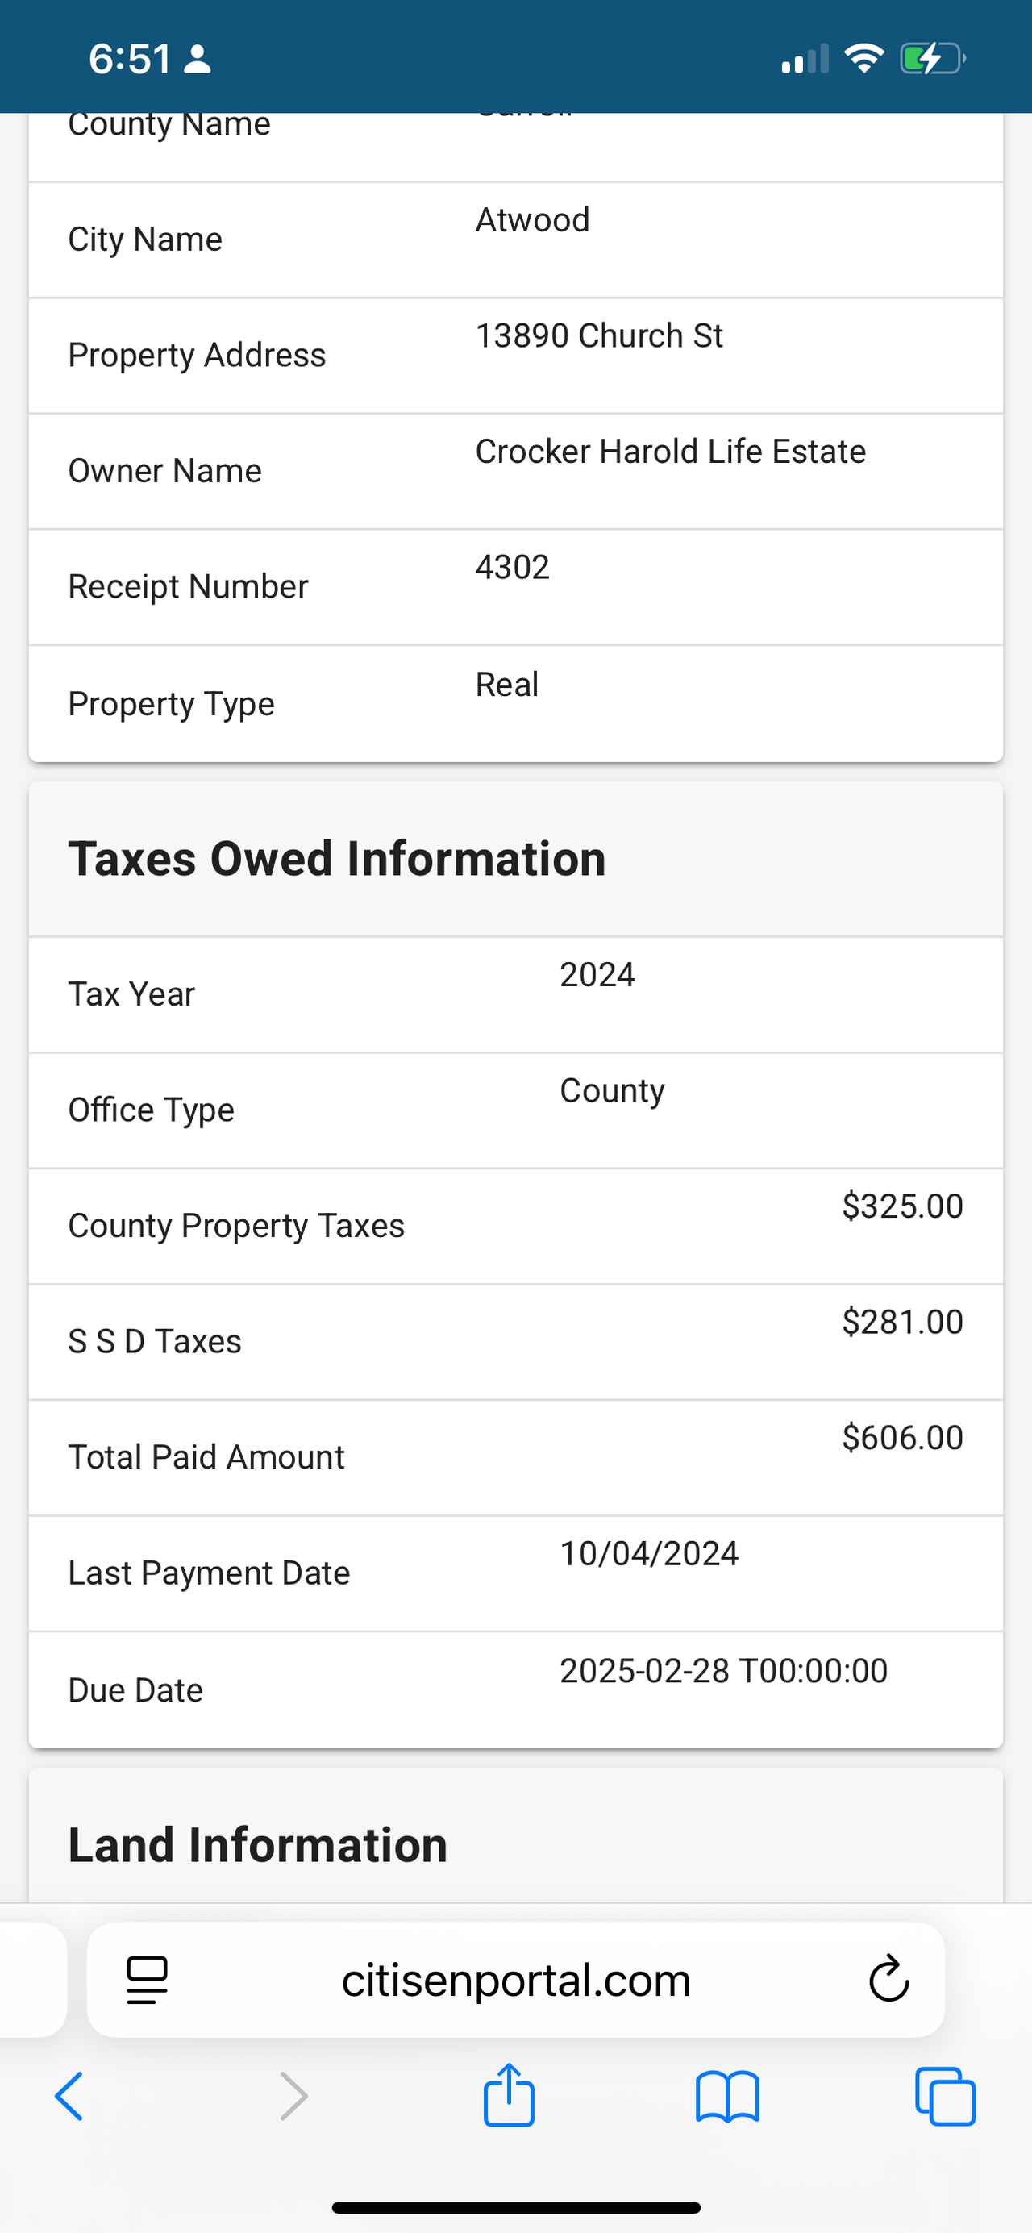
Task: Tap the Safari forward arrow
Action: click(293, 2096)
